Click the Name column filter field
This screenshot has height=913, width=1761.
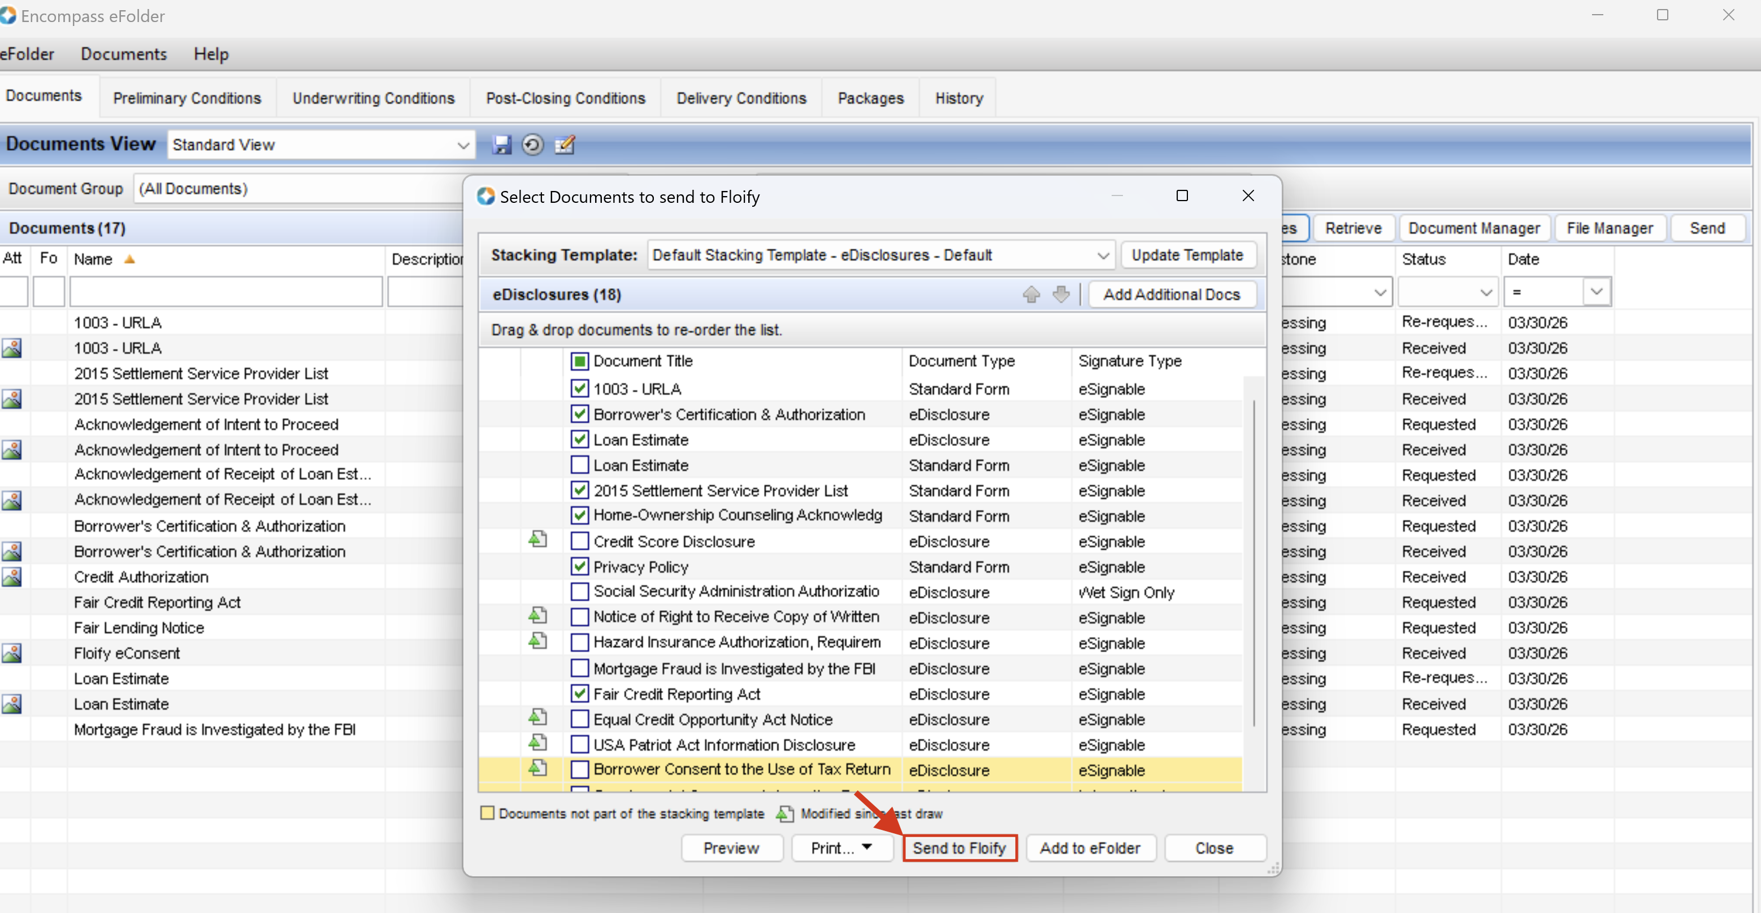coord(225,293)
